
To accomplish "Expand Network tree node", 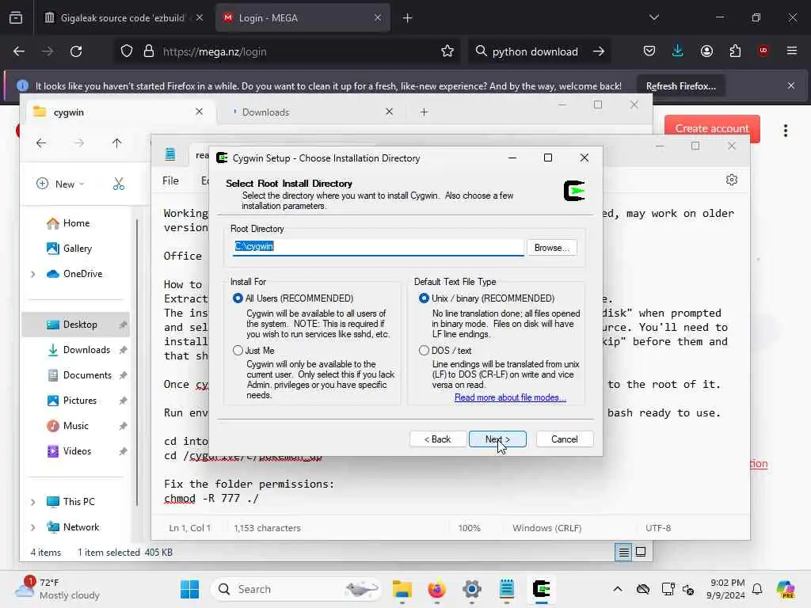I will point(33,527).
